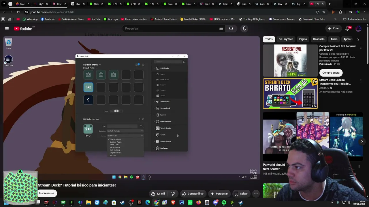Open the YouTube guide hamburger menu
This screenshot has height=207, width=369.
[x=7, y=28]
